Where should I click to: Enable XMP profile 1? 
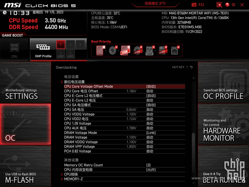coord(61,44)
